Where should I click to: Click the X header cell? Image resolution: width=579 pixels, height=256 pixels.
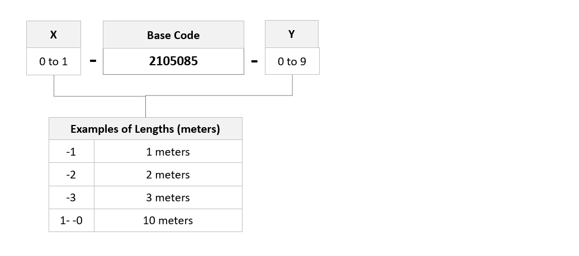[54, 34]
